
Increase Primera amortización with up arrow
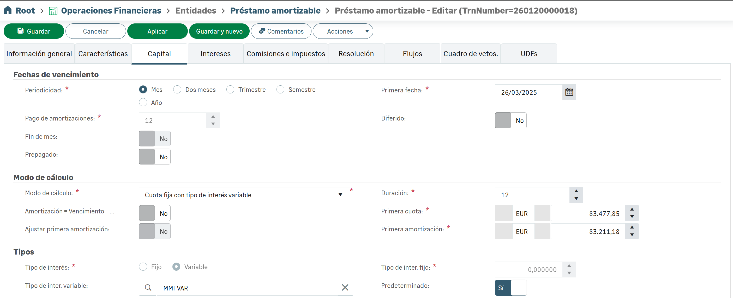(x=632, y=227)
